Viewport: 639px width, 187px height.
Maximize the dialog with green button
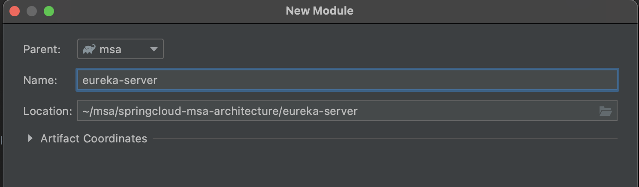[49, 11]
